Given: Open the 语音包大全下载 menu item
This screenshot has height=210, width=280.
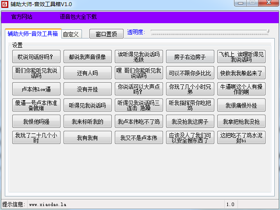Looking at the screenshot, I should (78, 17).
